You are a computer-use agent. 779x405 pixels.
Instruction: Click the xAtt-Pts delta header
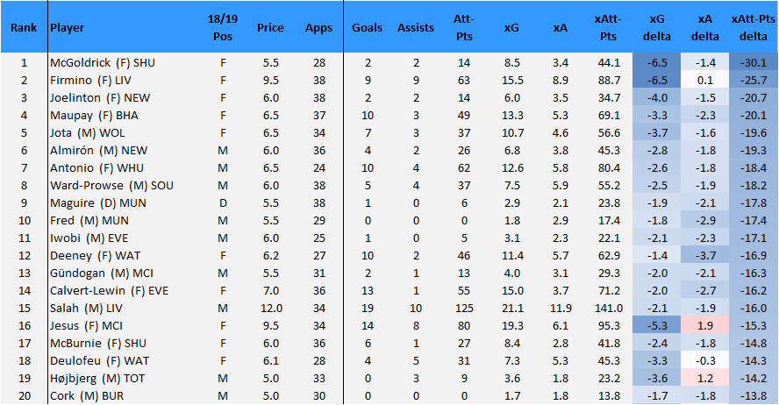754,28
